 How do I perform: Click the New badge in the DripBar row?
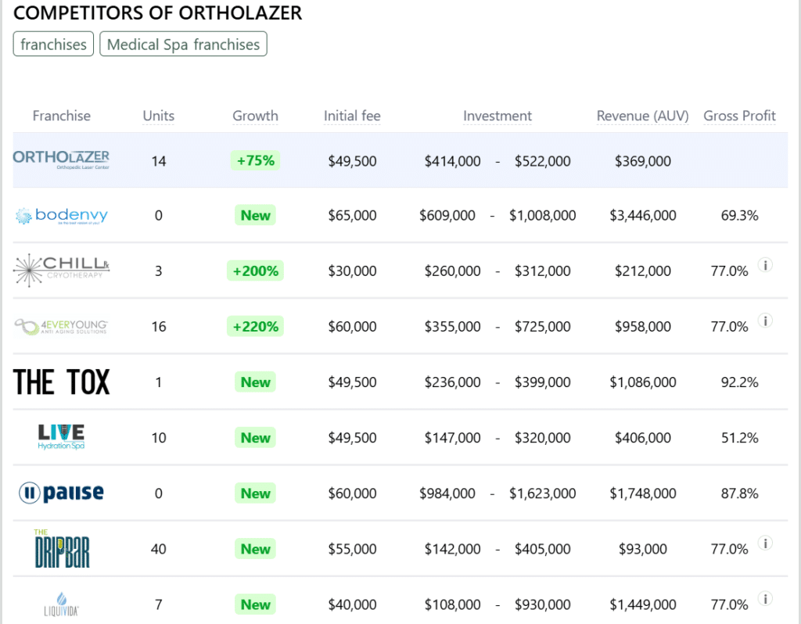[256, 549]
